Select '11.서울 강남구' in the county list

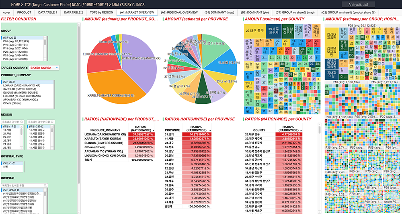(x=39, y=130)
